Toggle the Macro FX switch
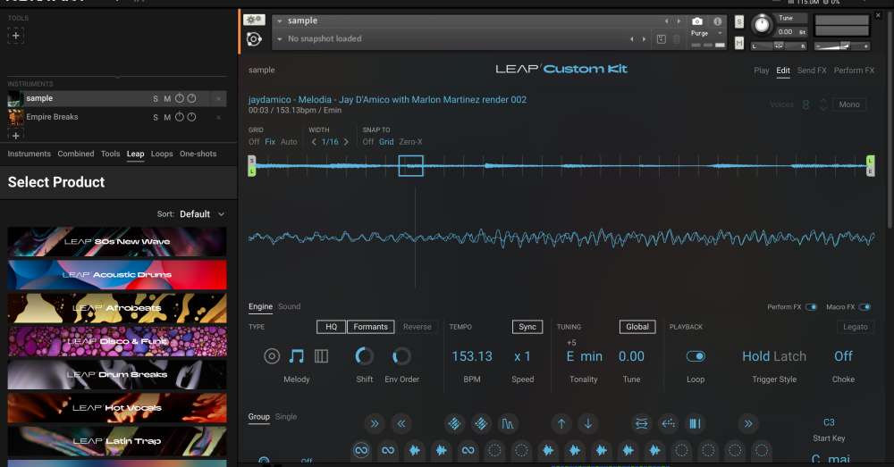This screenshot has height=467, width=894. pyautogui.click(x=864, y=307)
